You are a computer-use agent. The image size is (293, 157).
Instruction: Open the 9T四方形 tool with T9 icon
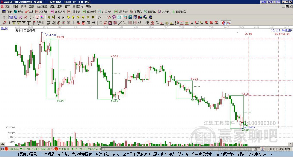[x=105, y=11]
